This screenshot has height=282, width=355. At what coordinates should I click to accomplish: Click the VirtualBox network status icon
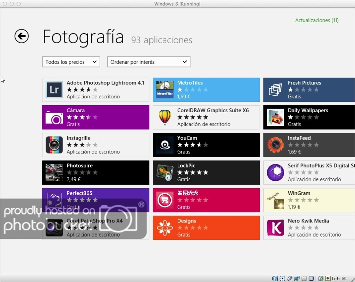point(297,279)
